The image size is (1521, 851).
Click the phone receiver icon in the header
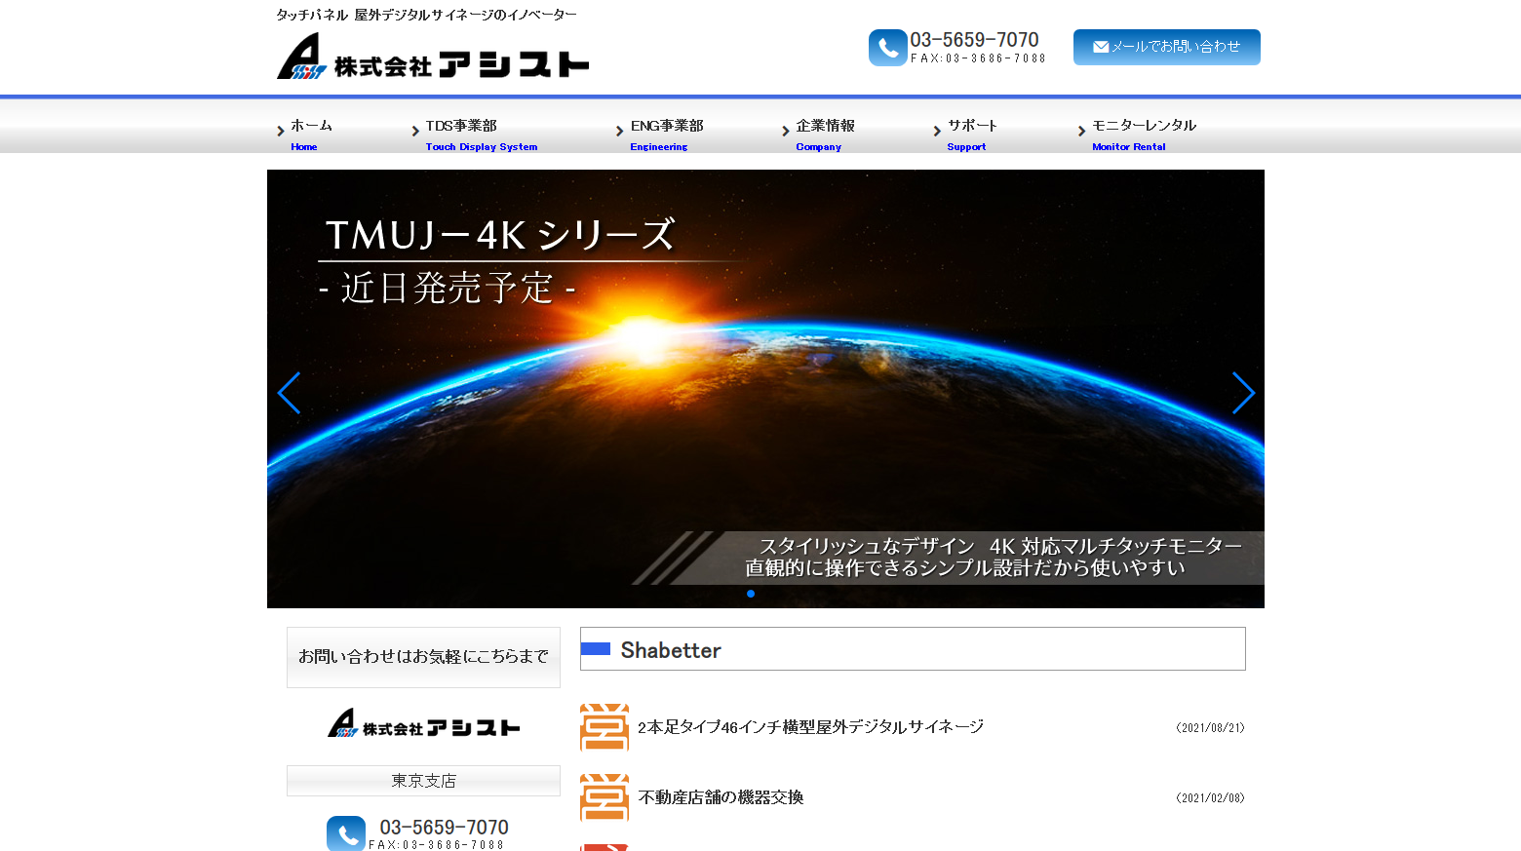(887, 47)
